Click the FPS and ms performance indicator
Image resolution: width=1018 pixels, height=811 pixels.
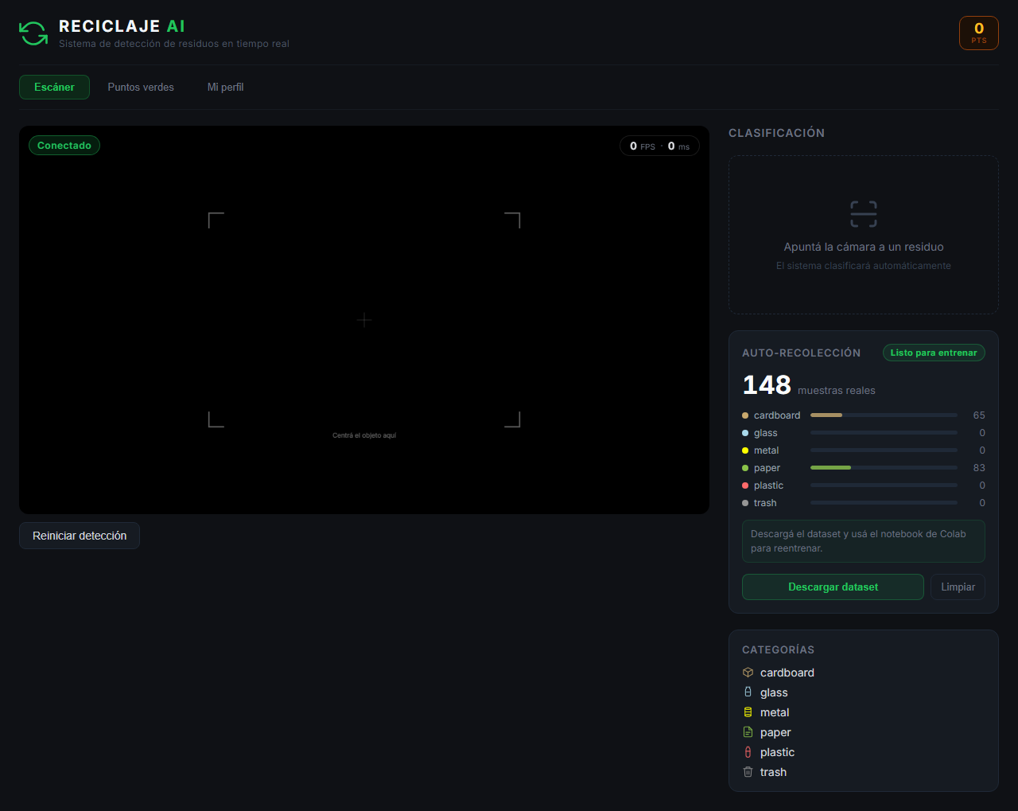pos(659,146)
